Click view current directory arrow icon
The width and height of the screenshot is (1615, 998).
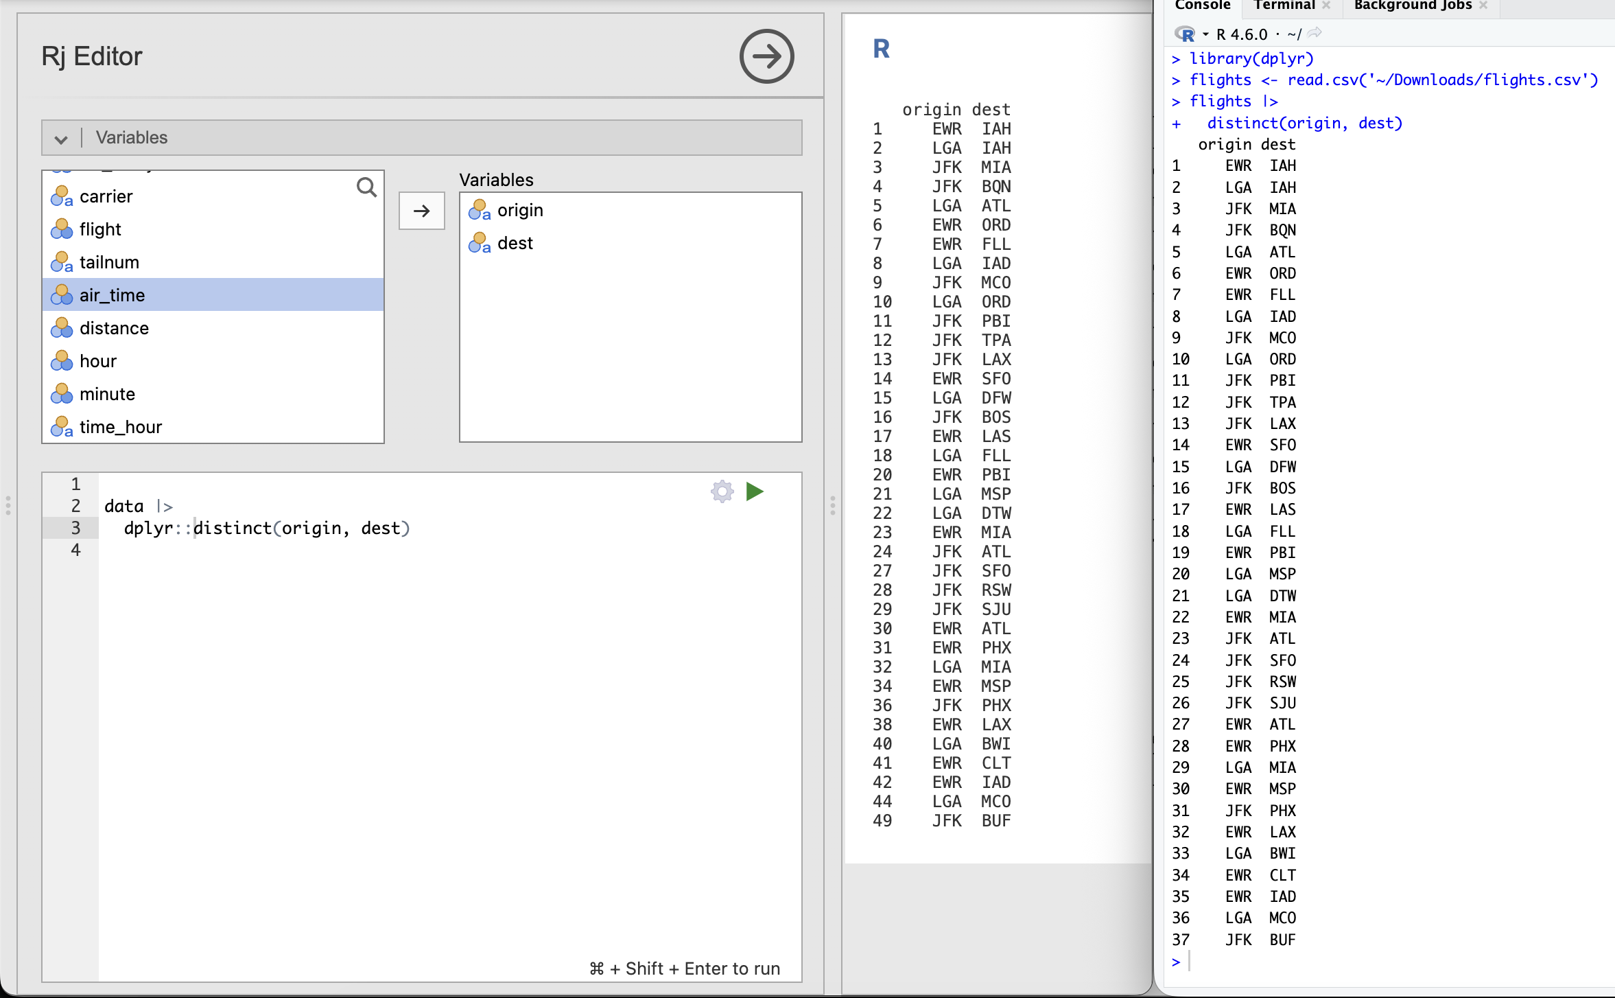tap(1315, 33)
